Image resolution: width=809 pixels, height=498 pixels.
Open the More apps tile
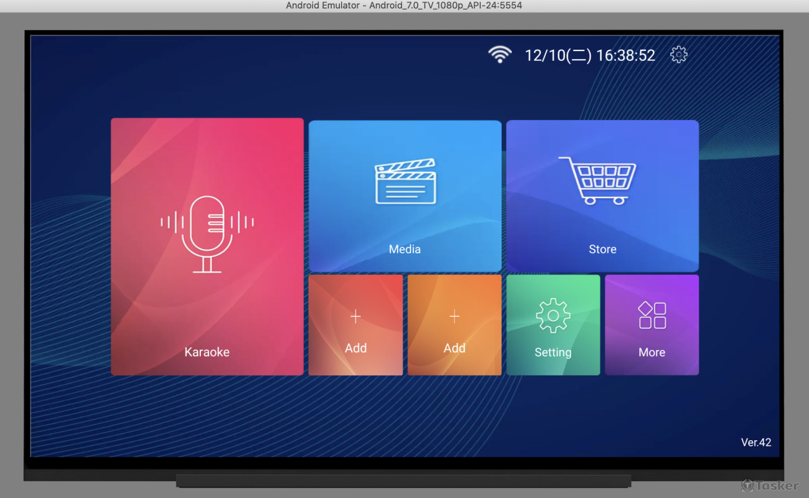click(651, 324)
